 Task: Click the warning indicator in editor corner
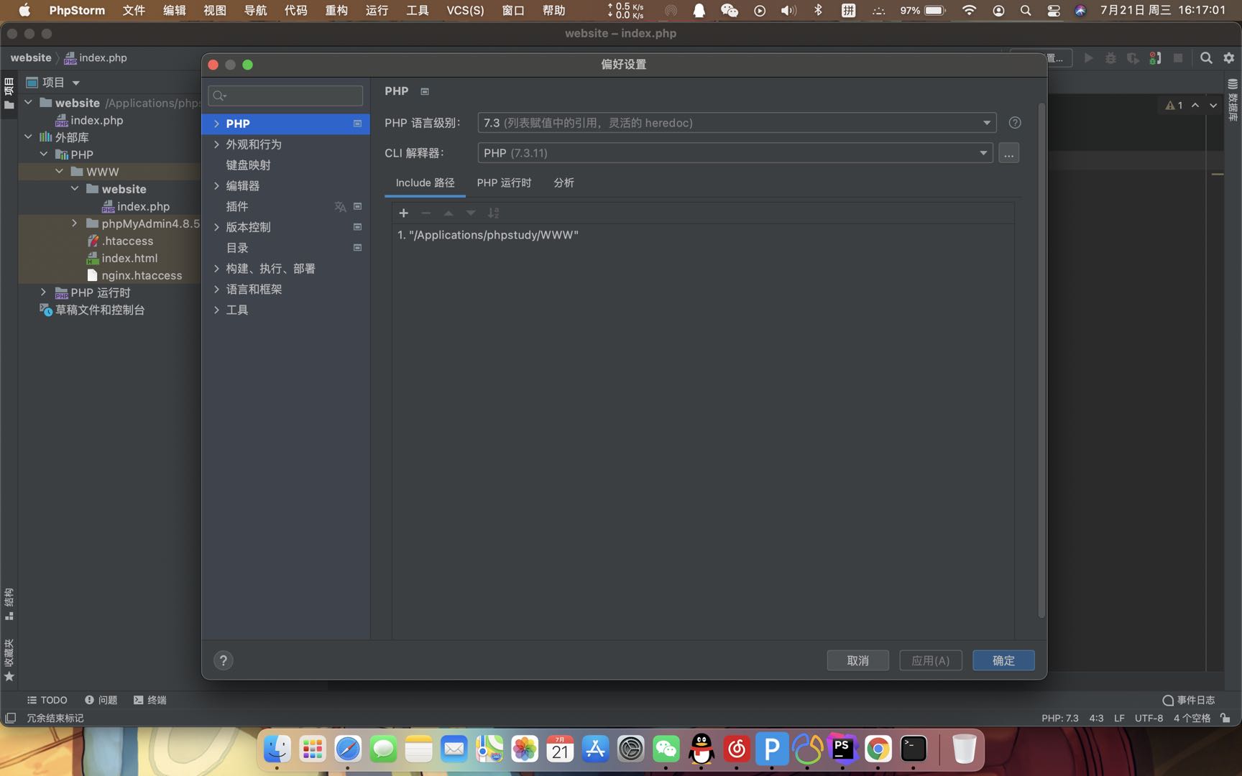(x=1174, y=105)
